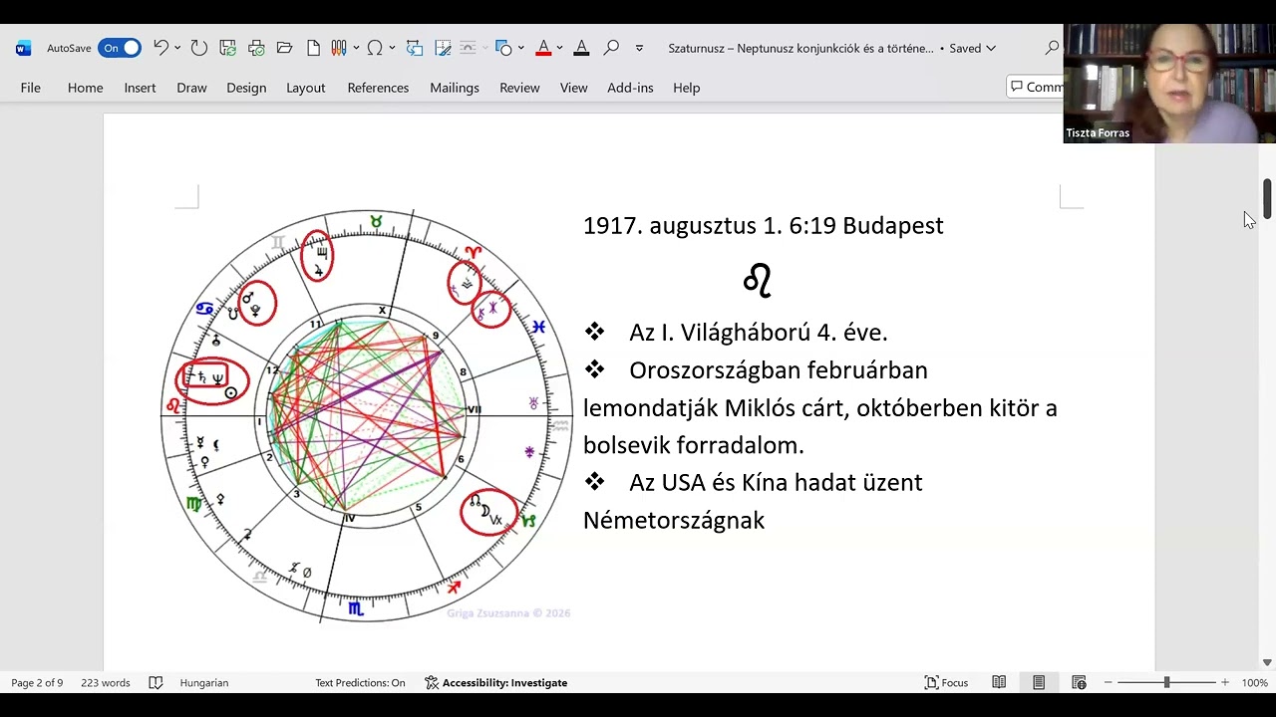This screenshot has height=717, width=1276.
Task: Open the Design ribbon tab
Action: point(246,88)
